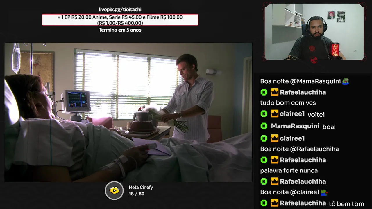Click crown badge on the "tô bem tbm" row

coord(275,203)
